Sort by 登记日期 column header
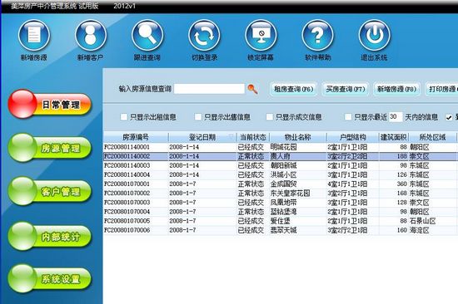This screenshot has width=458, height=304. [202, 137]
